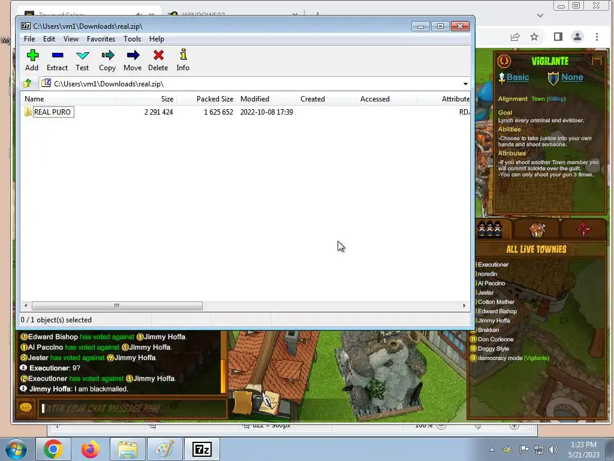The height and width of the screenshot is (461, 614).
Task: Sort by Packed Size column
Action: (x=207, y=99)
